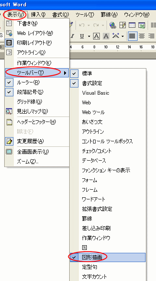Open the underline style dropdown arrow
Viewport: 156px width, 281px height.
89,36
